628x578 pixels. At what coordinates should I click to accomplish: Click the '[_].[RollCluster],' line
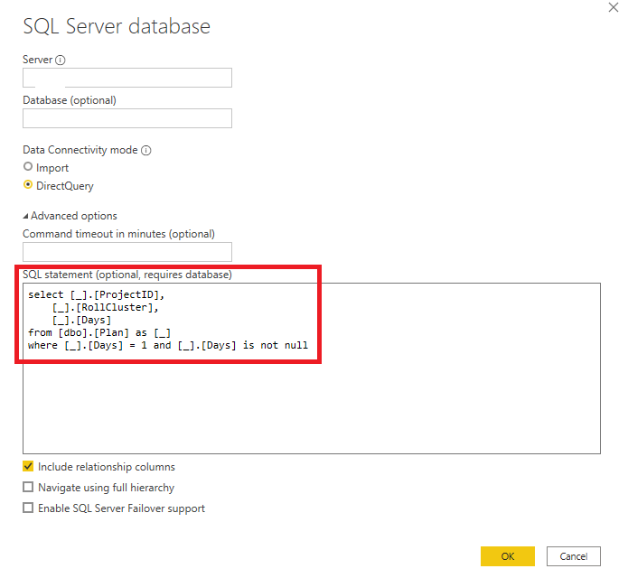(x=106, y=307)
